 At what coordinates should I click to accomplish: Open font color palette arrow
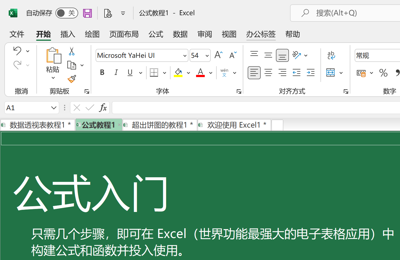[x=211, y=73]
